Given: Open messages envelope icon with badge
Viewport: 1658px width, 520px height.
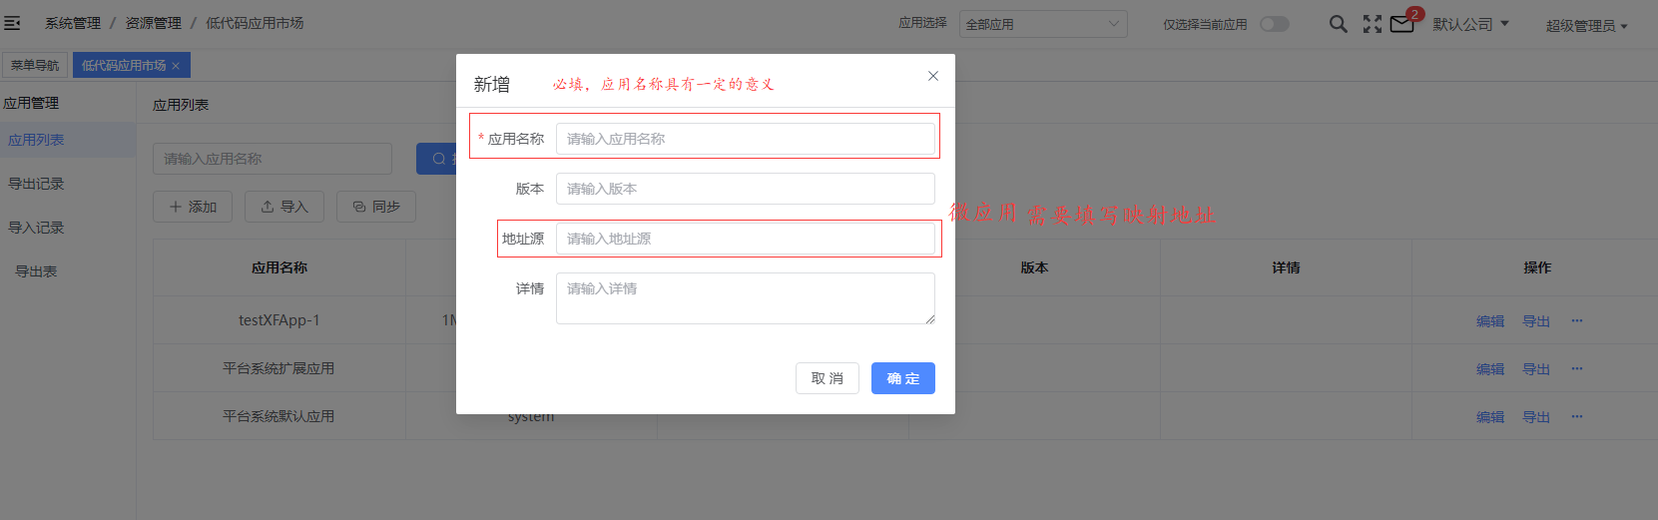Looking at the screenshot, I should pyautogui.click(x=1401, y=24).
